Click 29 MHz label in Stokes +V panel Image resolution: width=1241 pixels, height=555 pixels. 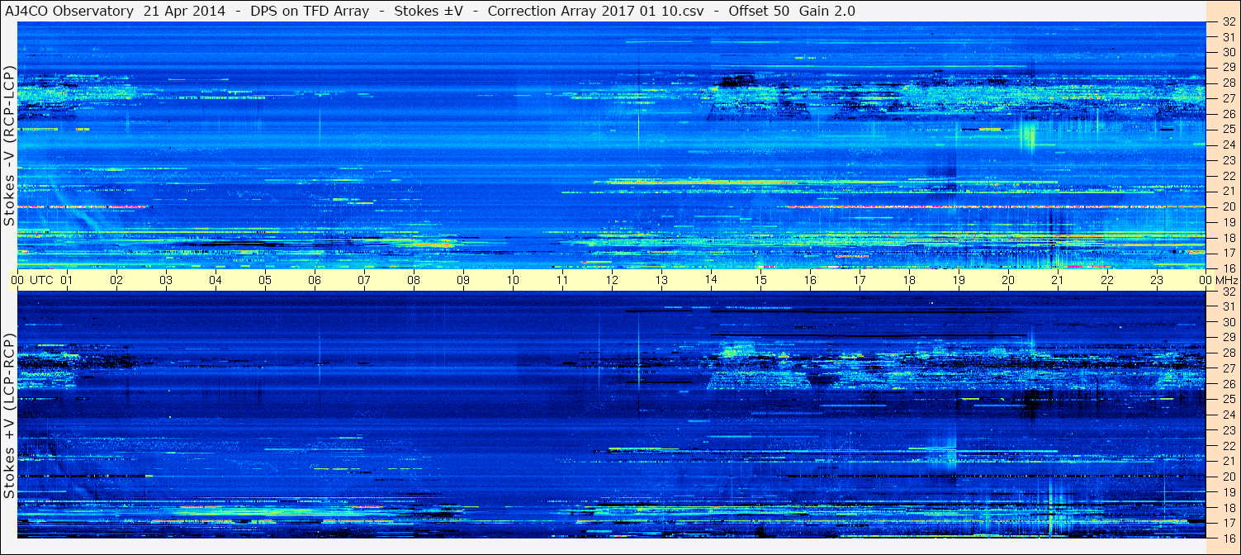click(1228, 337)
